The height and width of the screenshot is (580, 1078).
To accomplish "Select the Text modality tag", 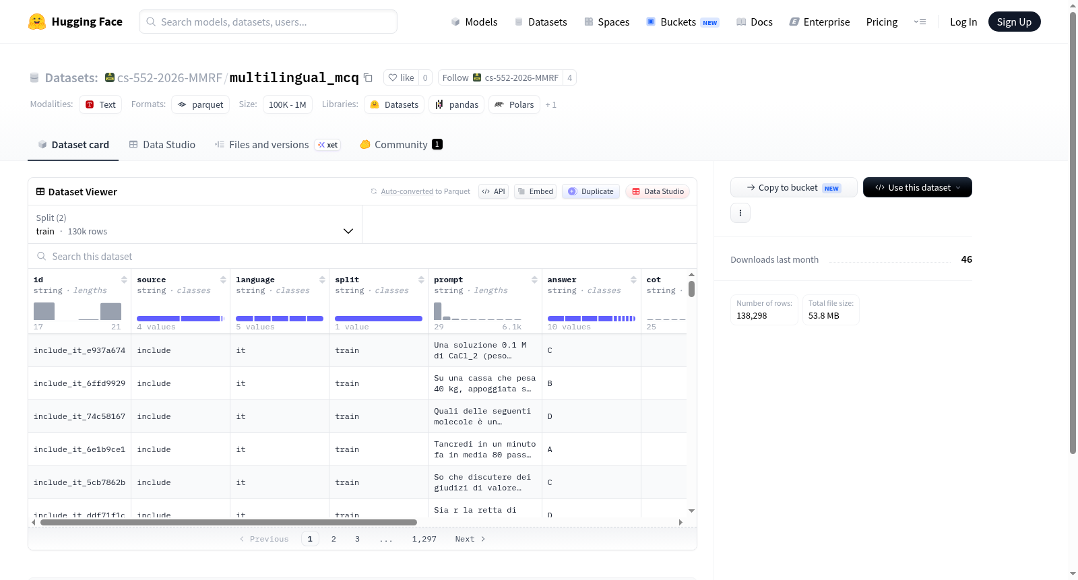I will click(100, 104).
